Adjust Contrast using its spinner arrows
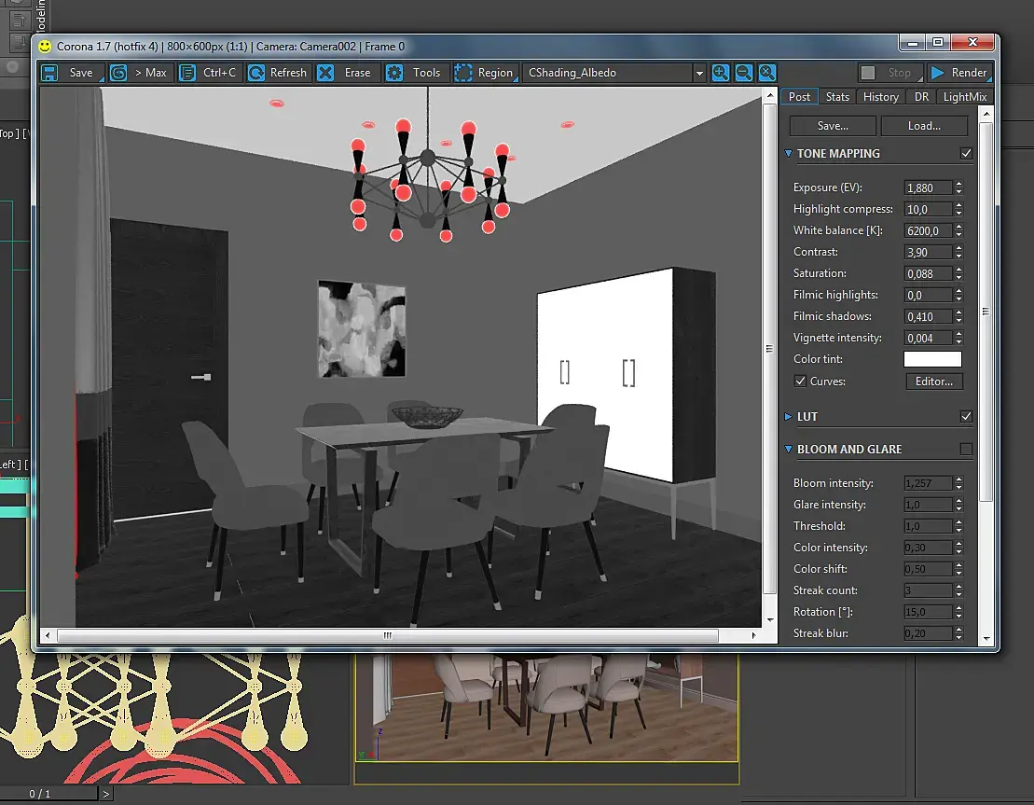The width and height of the screenshot is (1034, 805). pyautogui.click(x=958, y=252)
